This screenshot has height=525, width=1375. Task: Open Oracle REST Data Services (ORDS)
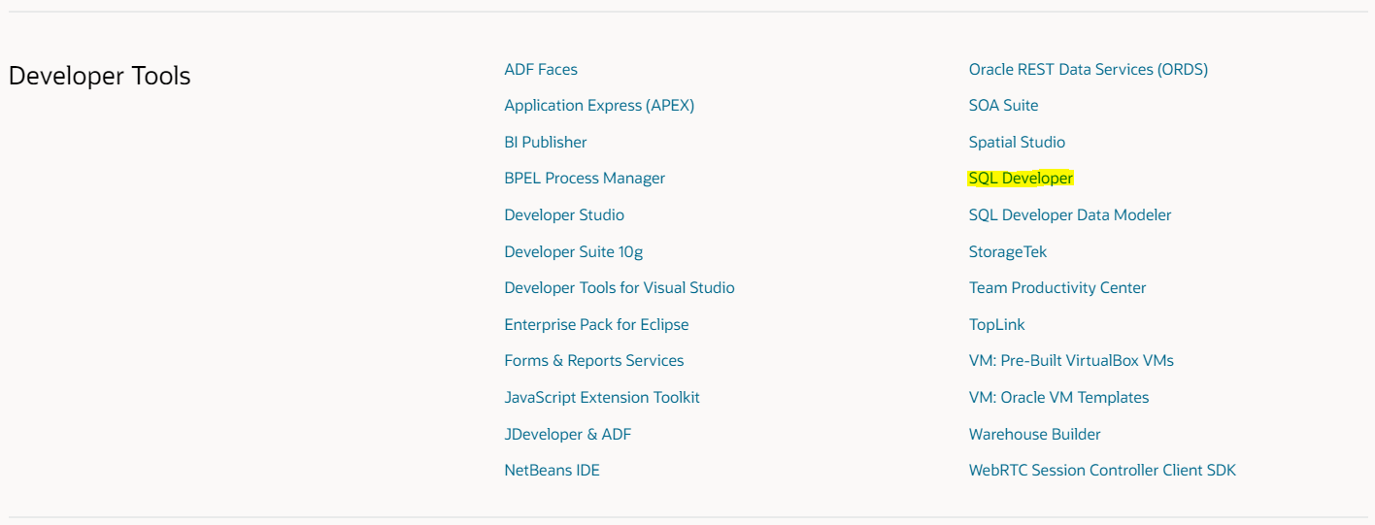click(1089, 69)
